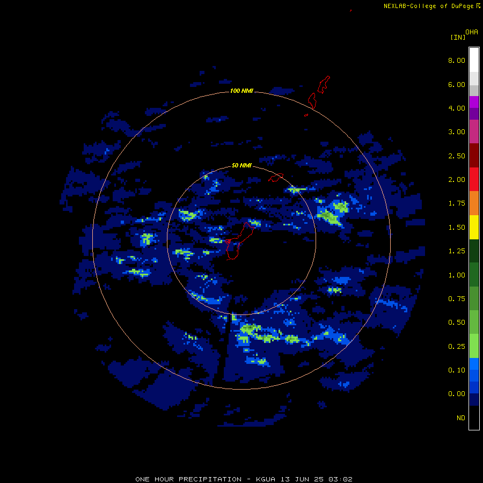
Task: Click the 1.50 legend value
Action: click(457, 228)
